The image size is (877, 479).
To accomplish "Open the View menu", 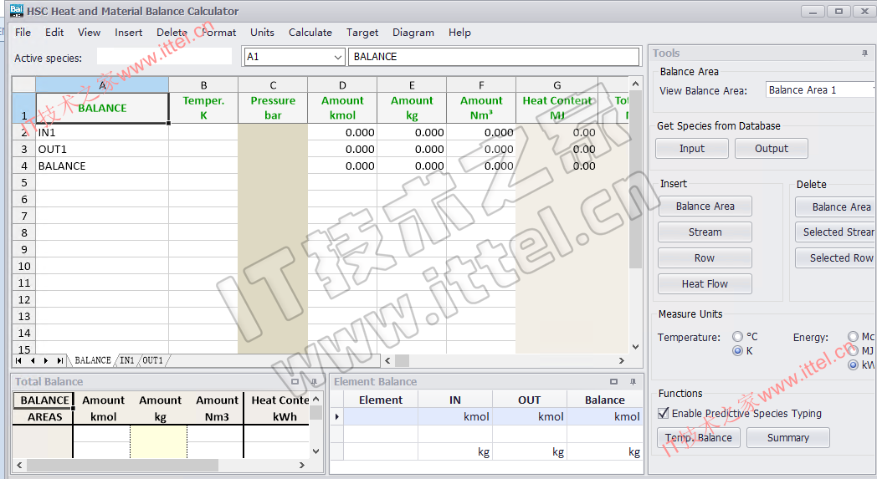I will [89, 33].
